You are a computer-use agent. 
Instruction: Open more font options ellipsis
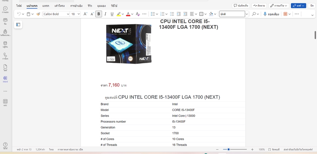[x=144, y=14]
